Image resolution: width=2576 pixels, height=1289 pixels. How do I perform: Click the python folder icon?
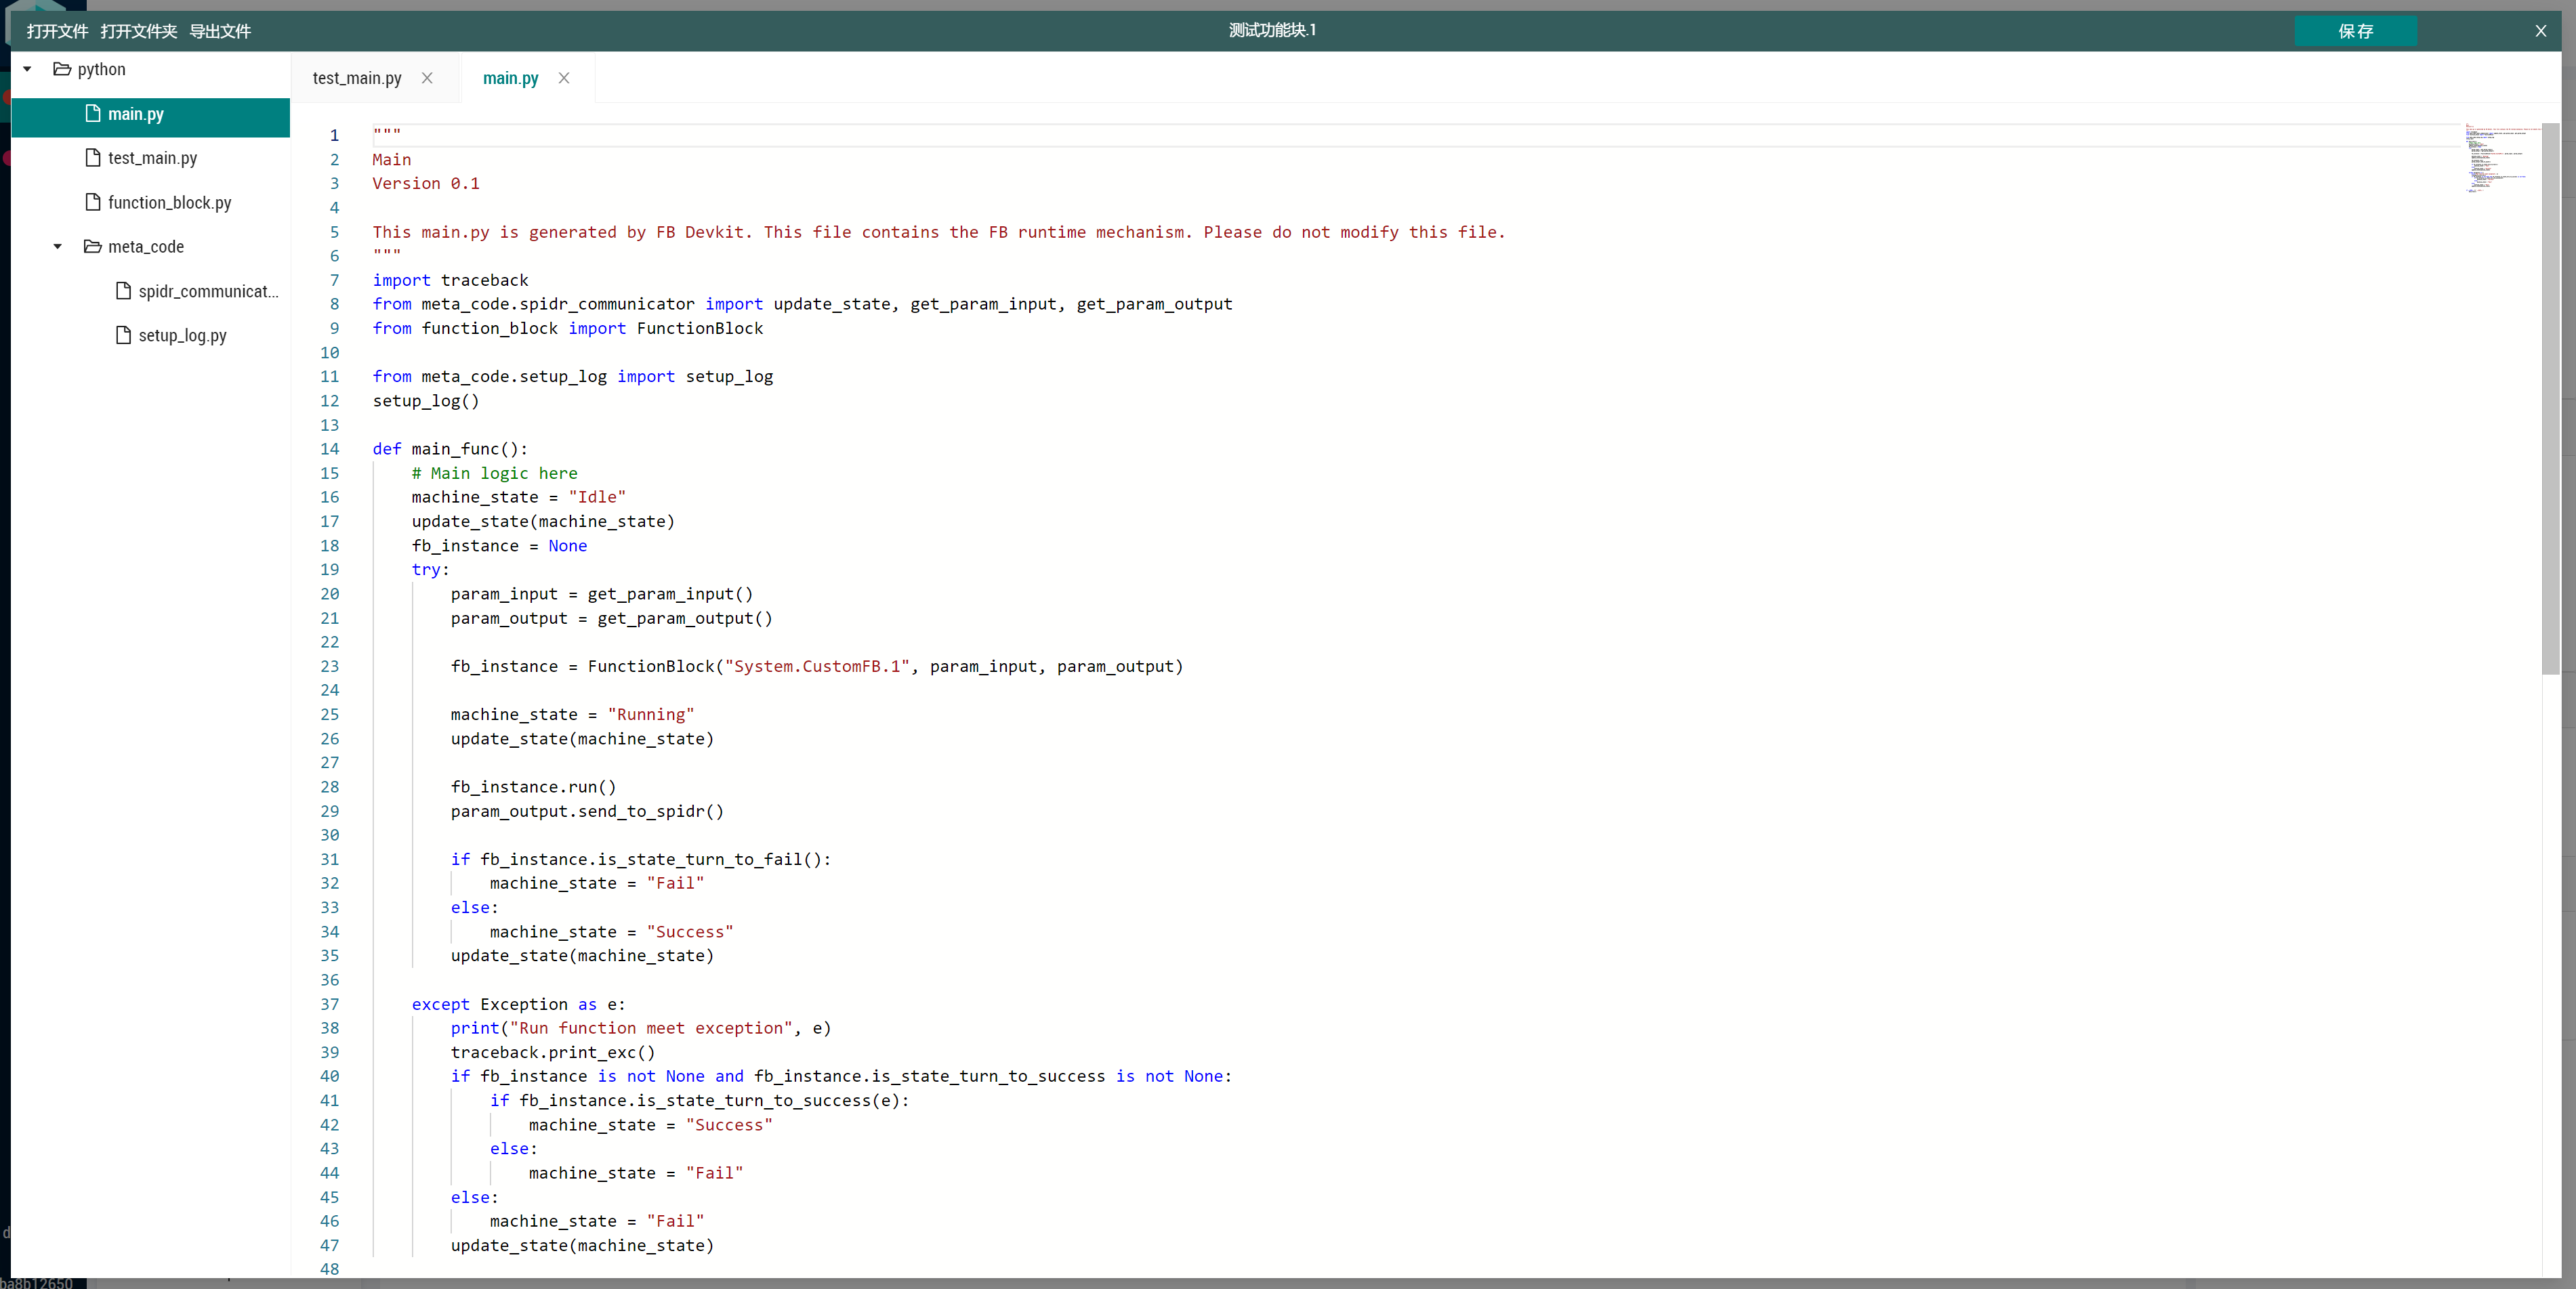click(x=62, y=69)
